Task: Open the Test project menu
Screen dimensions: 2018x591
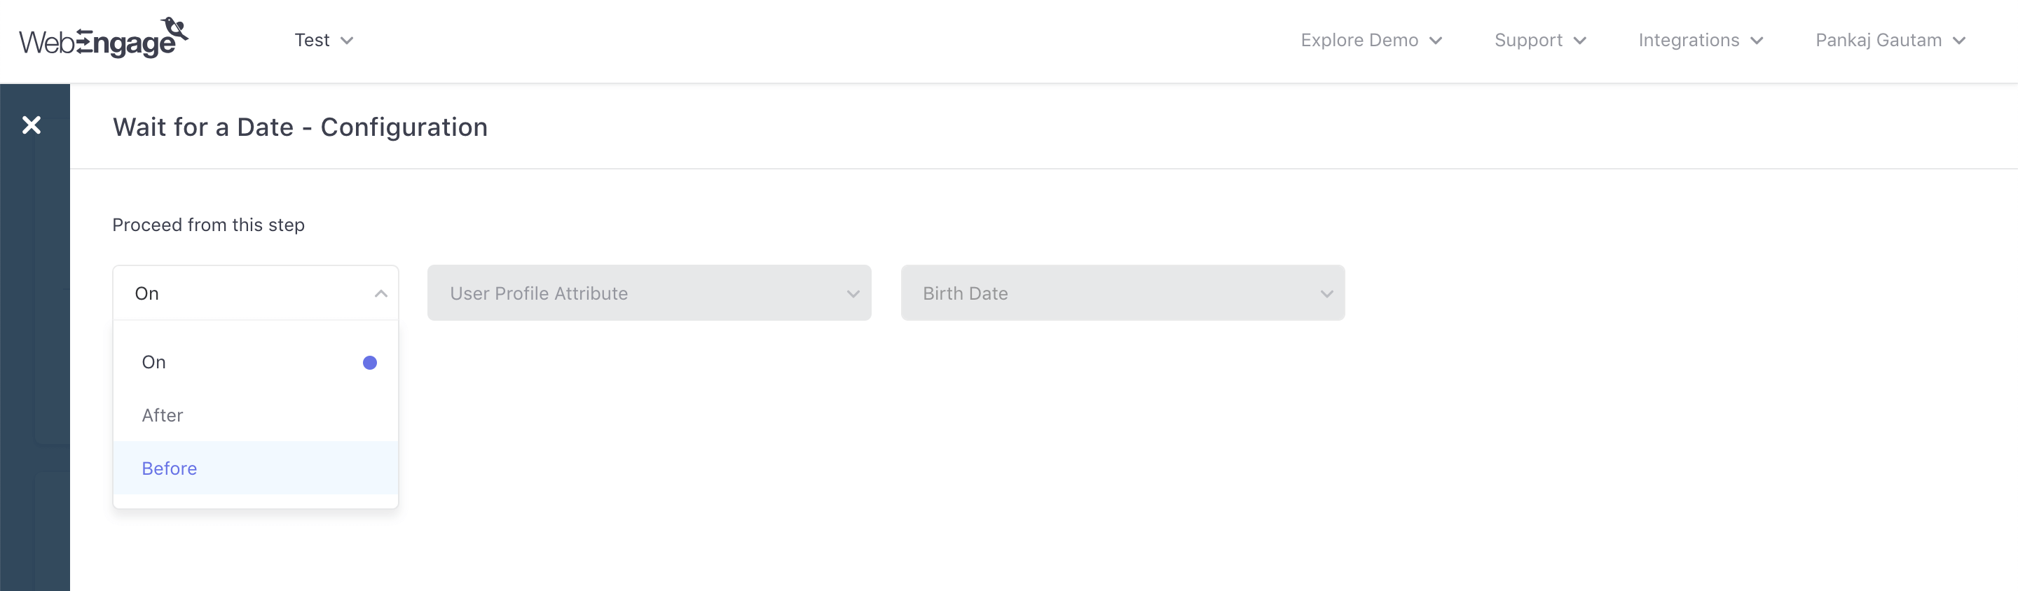Action: 312,41
